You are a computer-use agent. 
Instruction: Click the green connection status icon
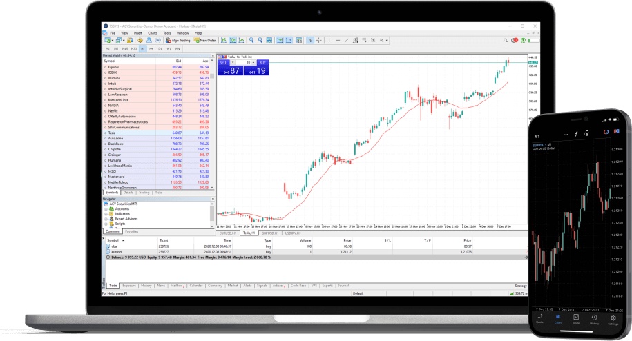click(x=523, y=40)
